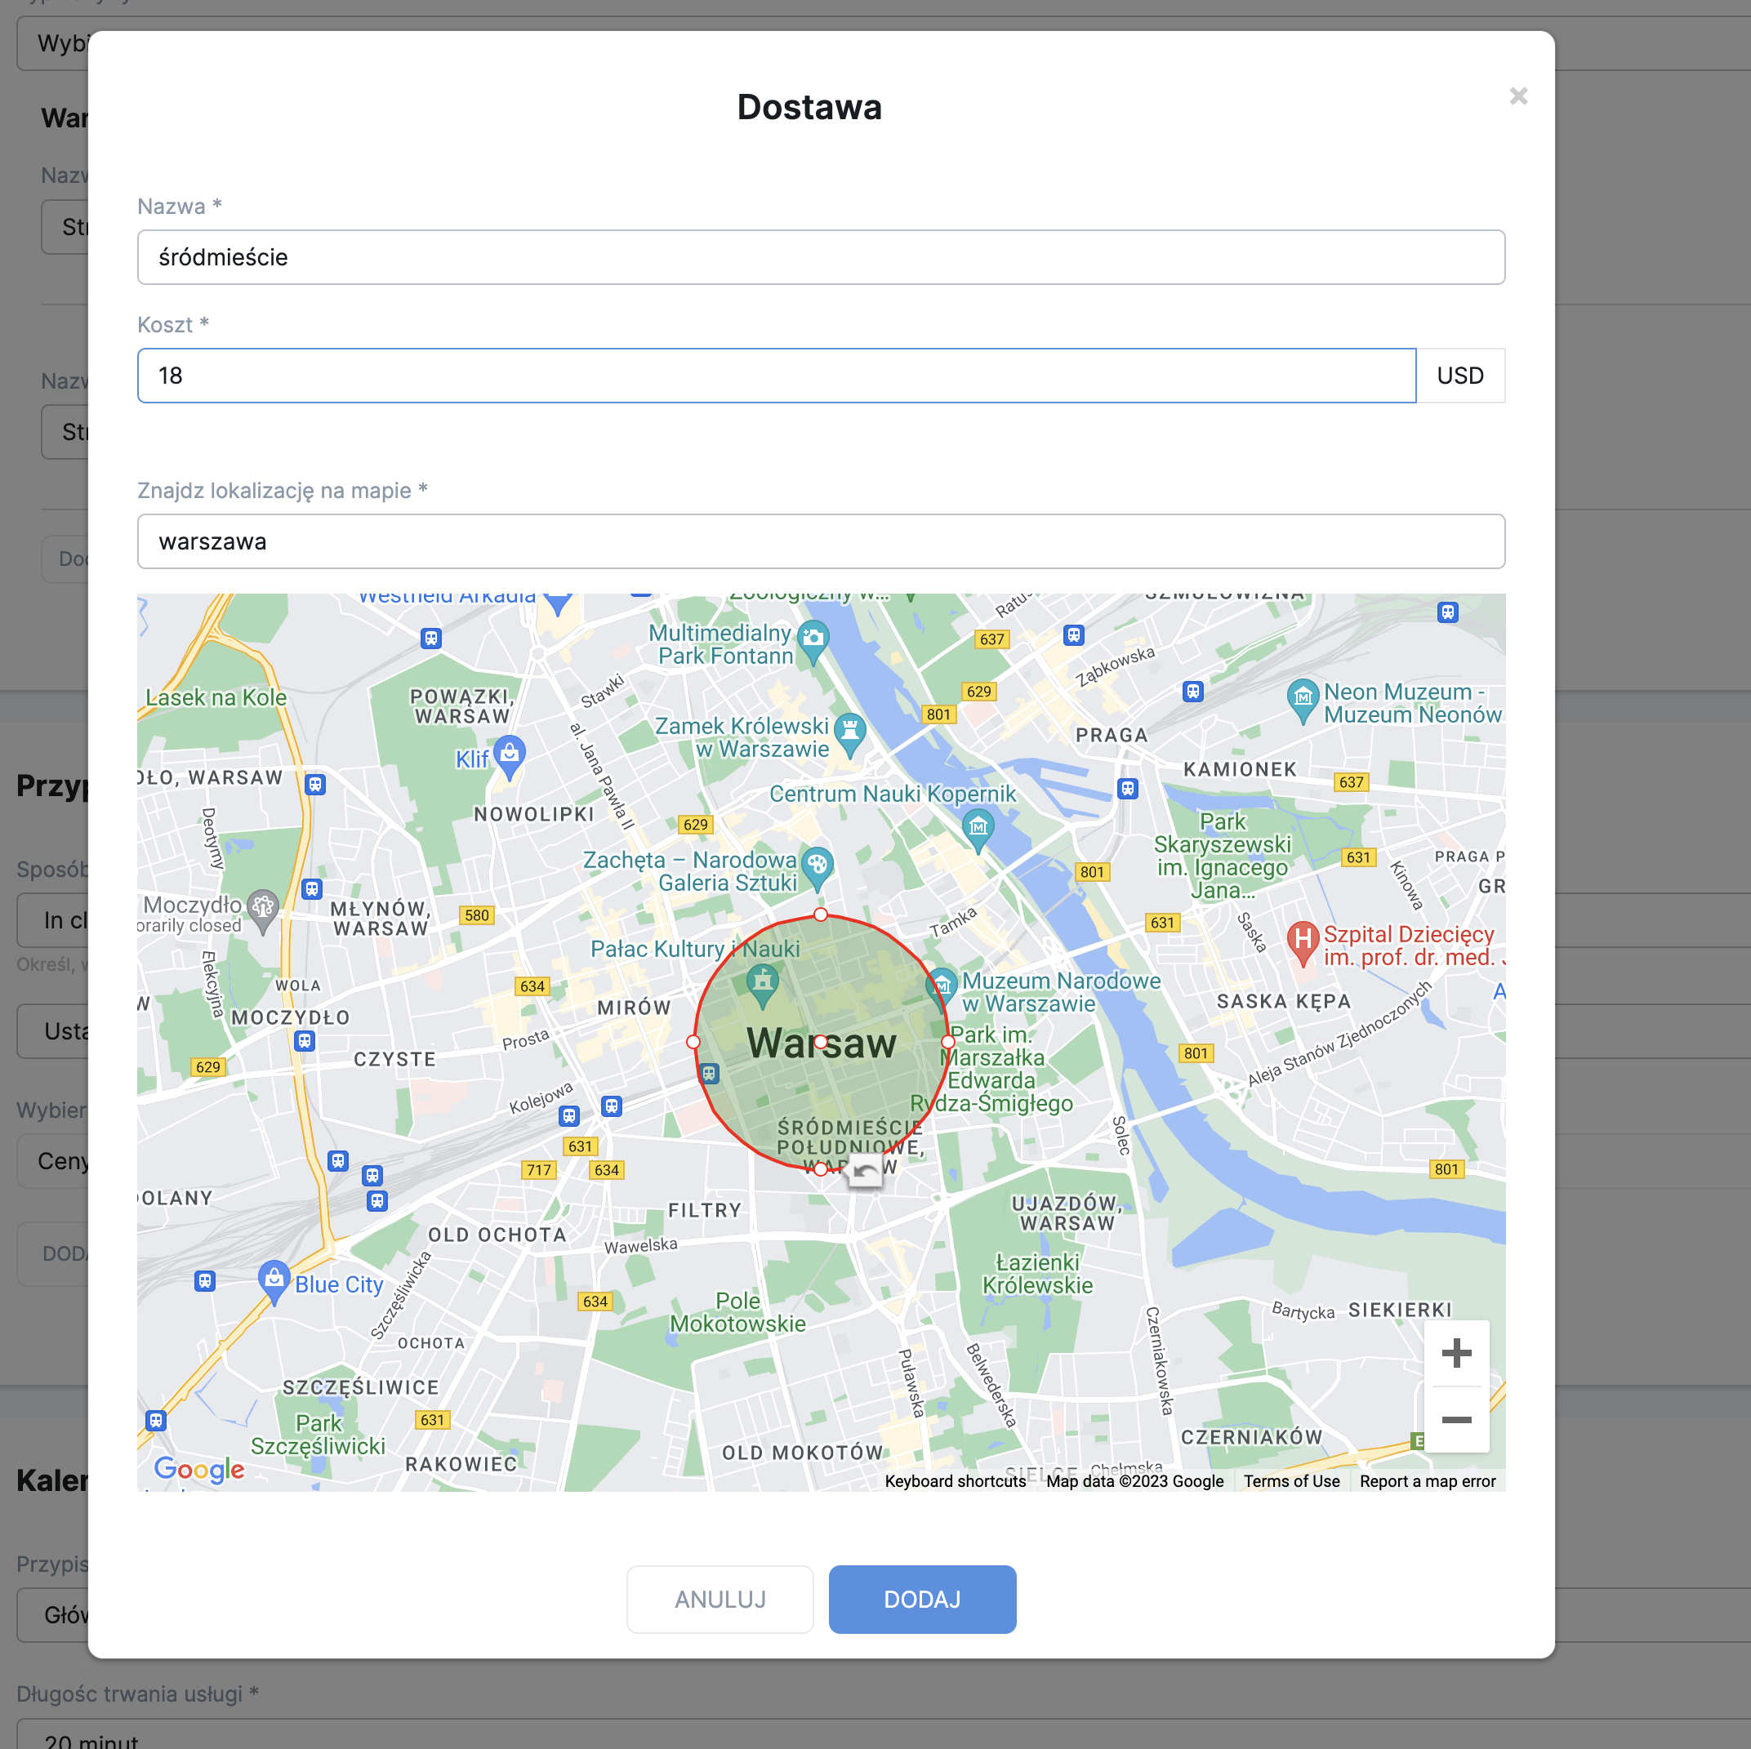Click the Szpital Dziecięcy hospital marker
The image size is (1751, 1749).
click(1303, 940)
